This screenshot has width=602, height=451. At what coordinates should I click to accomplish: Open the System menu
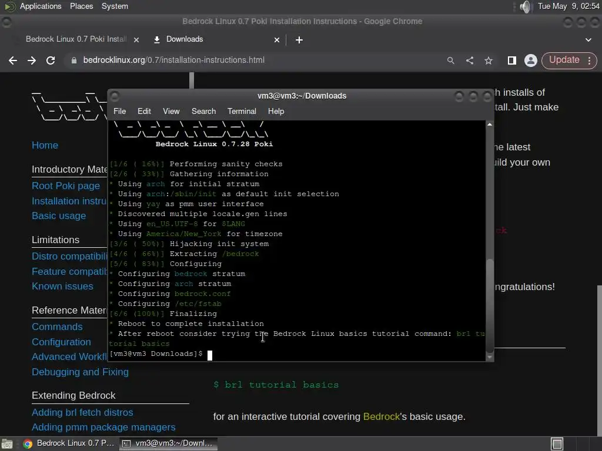[x=115, y=6]
